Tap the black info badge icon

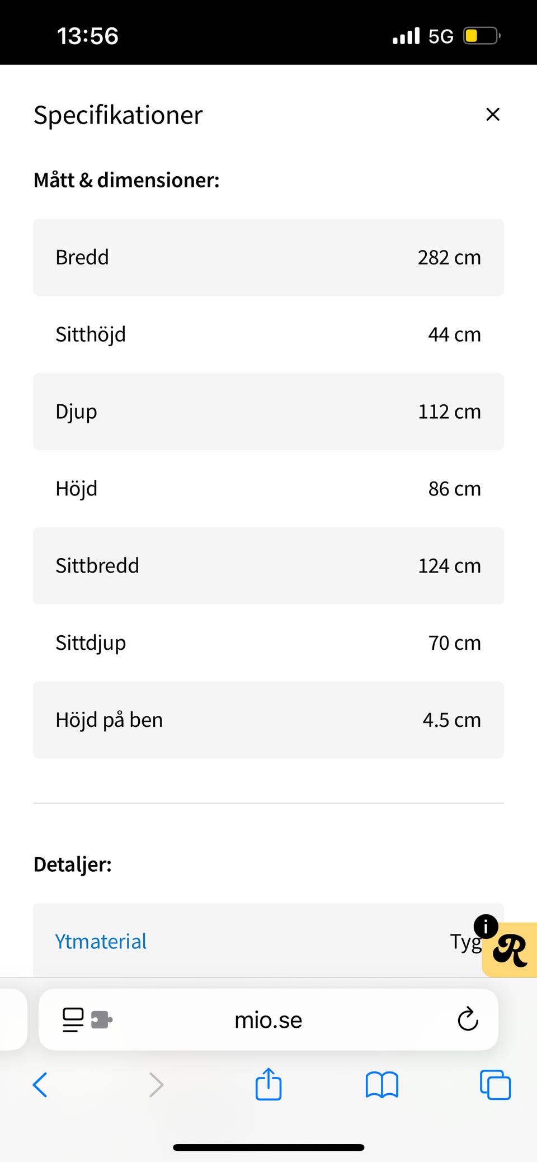[486, 927]
